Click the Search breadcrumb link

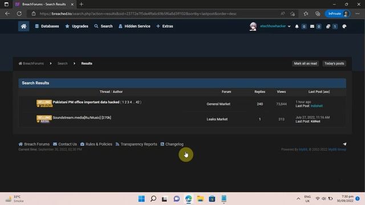point(62,63)
